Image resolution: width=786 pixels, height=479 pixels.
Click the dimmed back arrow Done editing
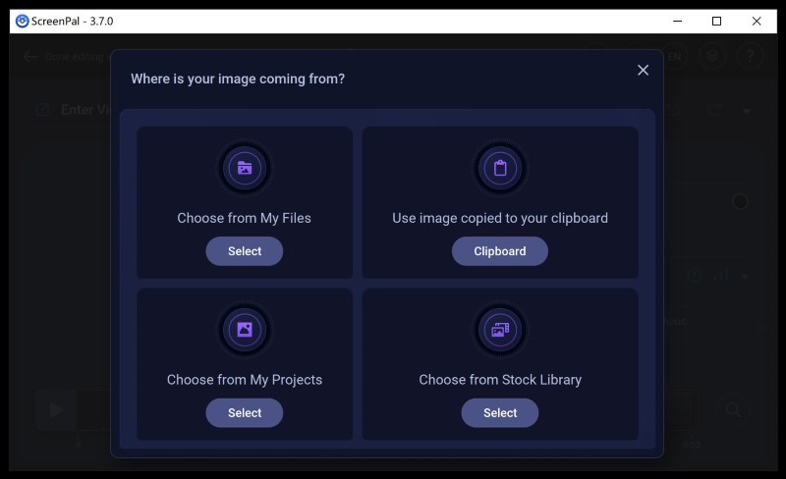[x=30, y=57]
